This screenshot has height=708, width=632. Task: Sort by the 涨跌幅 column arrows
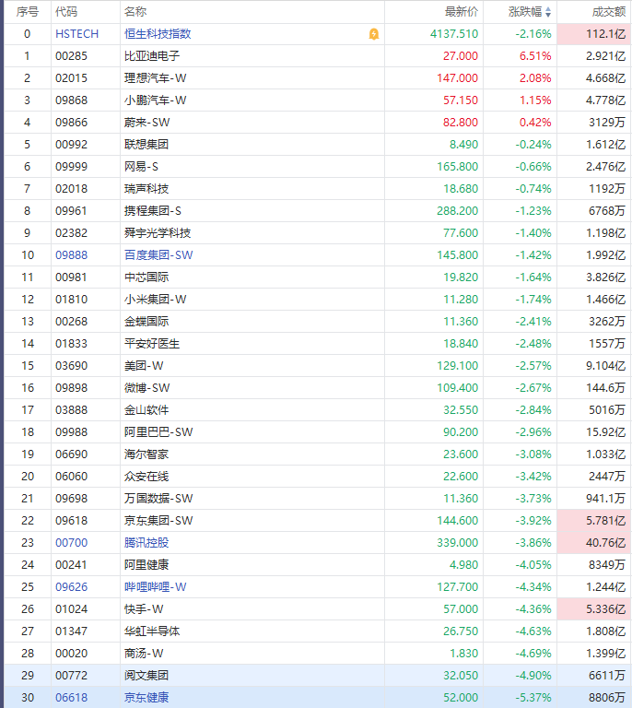click(548, 12)
